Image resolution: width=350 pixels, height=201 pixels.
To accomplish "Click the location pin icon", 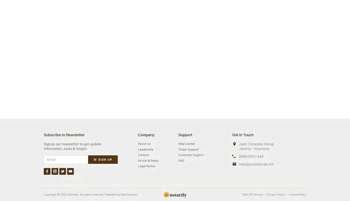I will click(234, 144).
